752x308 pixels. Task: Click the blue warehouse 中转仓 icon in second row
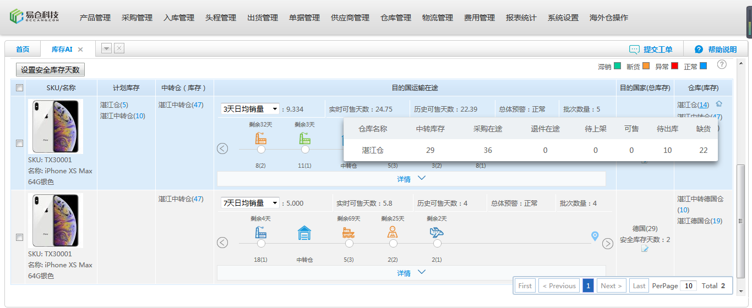pos(304,233)
